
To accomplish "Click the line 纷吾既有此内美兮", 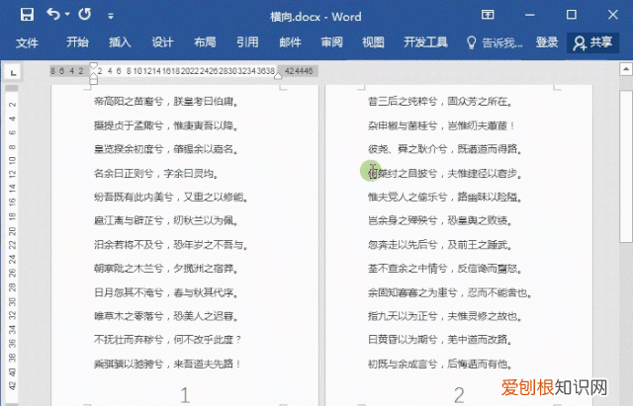I will click(x=170, y=198).
